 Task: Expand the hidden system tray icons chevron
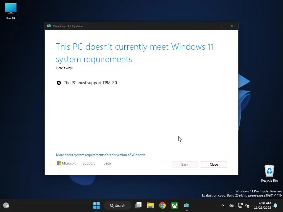(223, 205)
